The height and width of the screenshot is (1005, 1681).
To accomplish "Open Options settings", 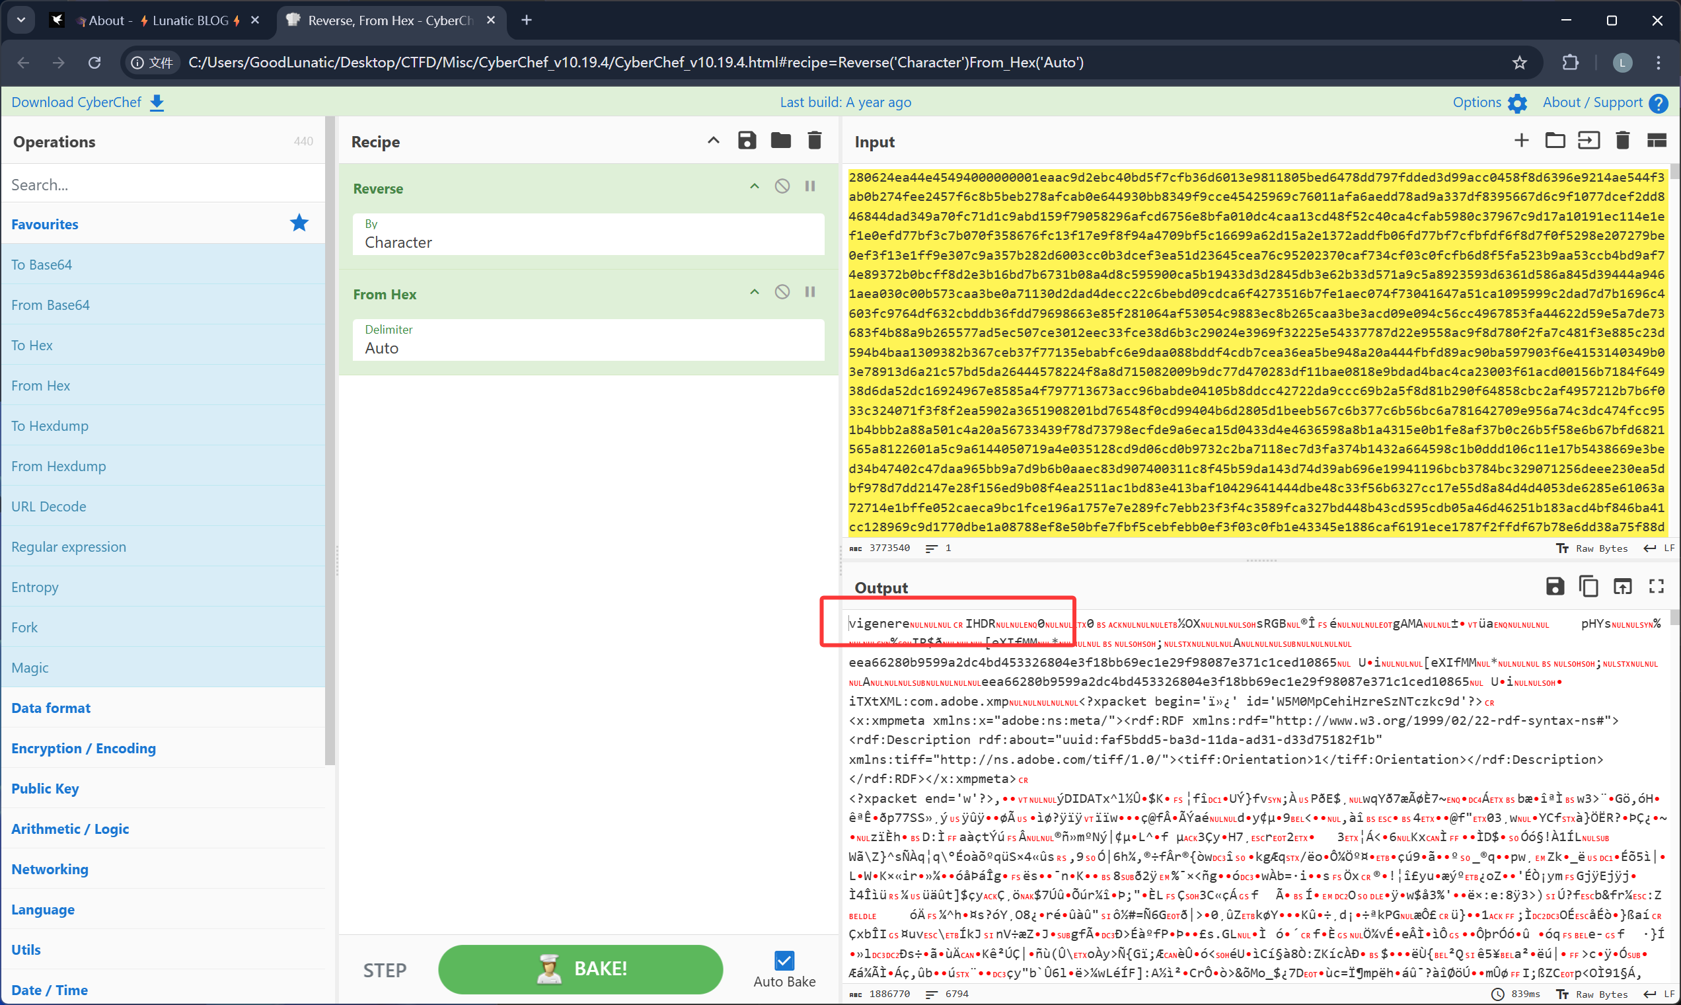I will (x=1489, y=102).
